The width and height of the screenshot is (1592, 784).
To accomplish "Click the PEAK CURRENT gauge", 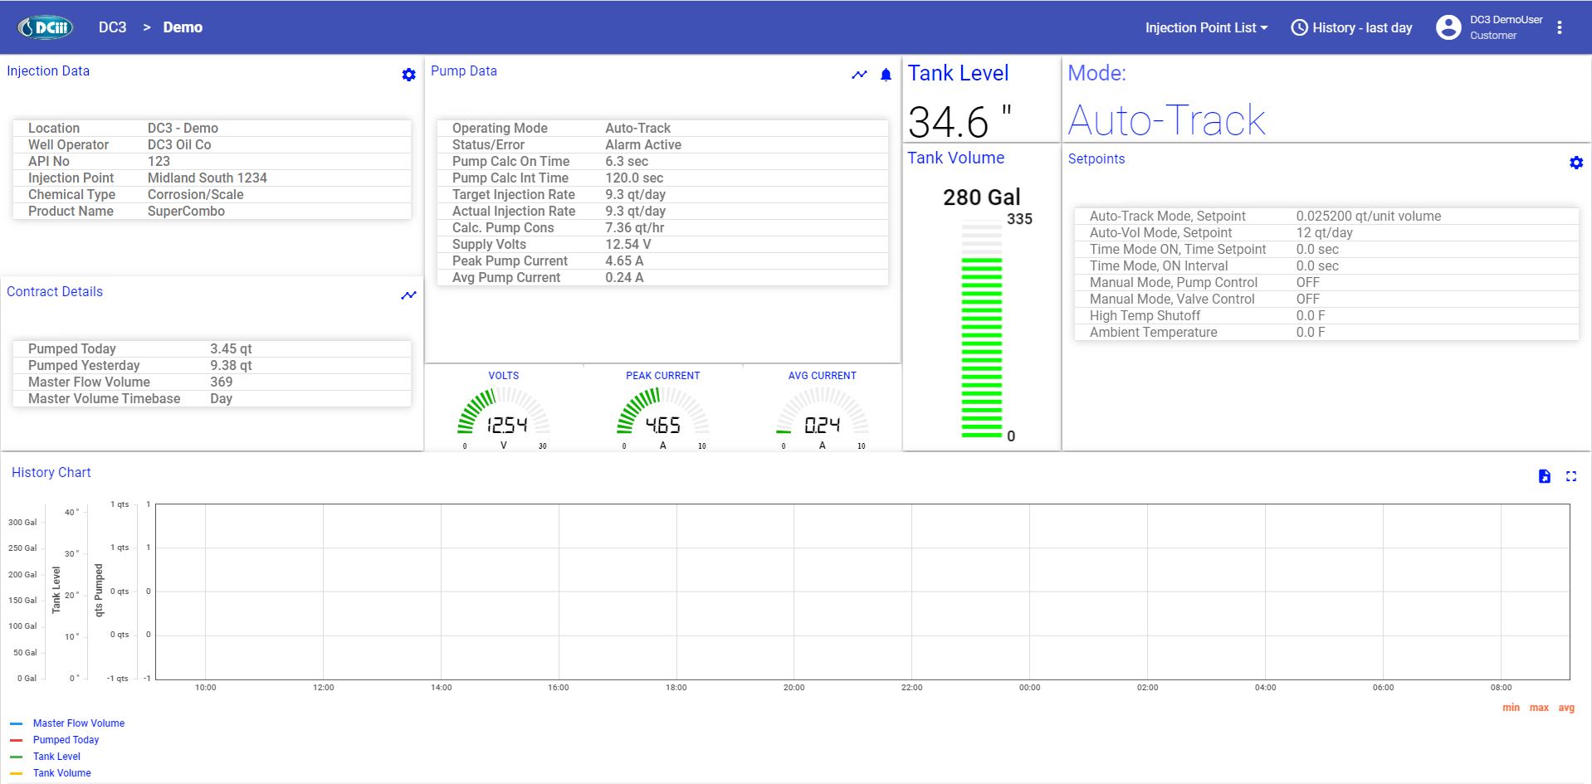I will point(663,411).
